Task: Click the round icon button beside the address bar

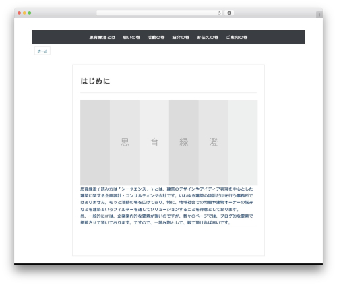Action: point(229,13)
